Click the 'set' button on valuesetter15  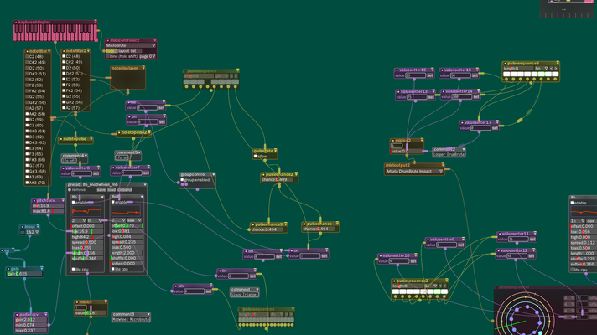point(429,75)
